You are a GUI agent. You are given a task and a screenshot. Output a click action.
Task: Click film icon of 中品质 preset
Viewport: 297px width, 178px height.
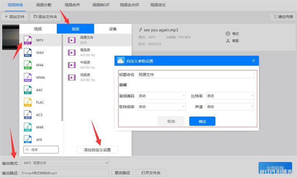72,65
